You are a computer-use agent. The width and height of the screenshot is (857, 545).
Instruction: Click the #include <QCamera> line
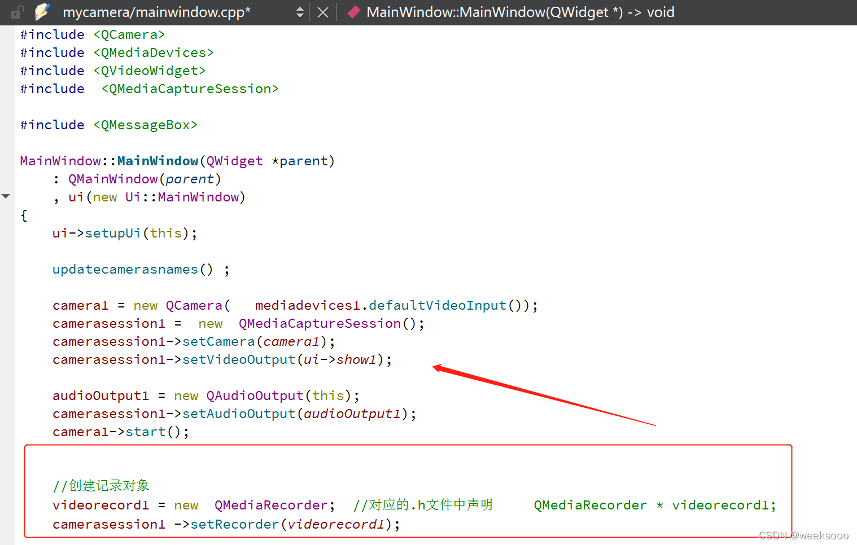pos(93,34)
